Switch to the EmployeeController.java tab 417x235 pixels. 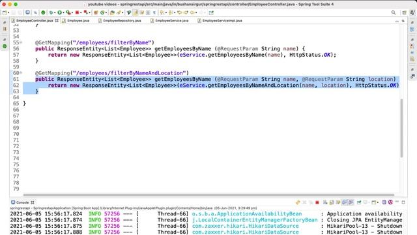[35, 20]
